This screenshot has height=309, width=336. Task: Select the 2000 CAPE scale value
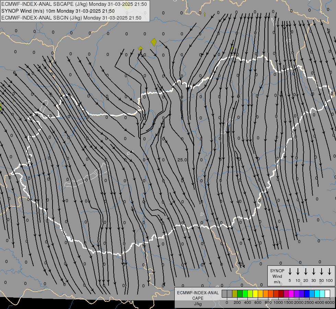[x=299, y=302]
